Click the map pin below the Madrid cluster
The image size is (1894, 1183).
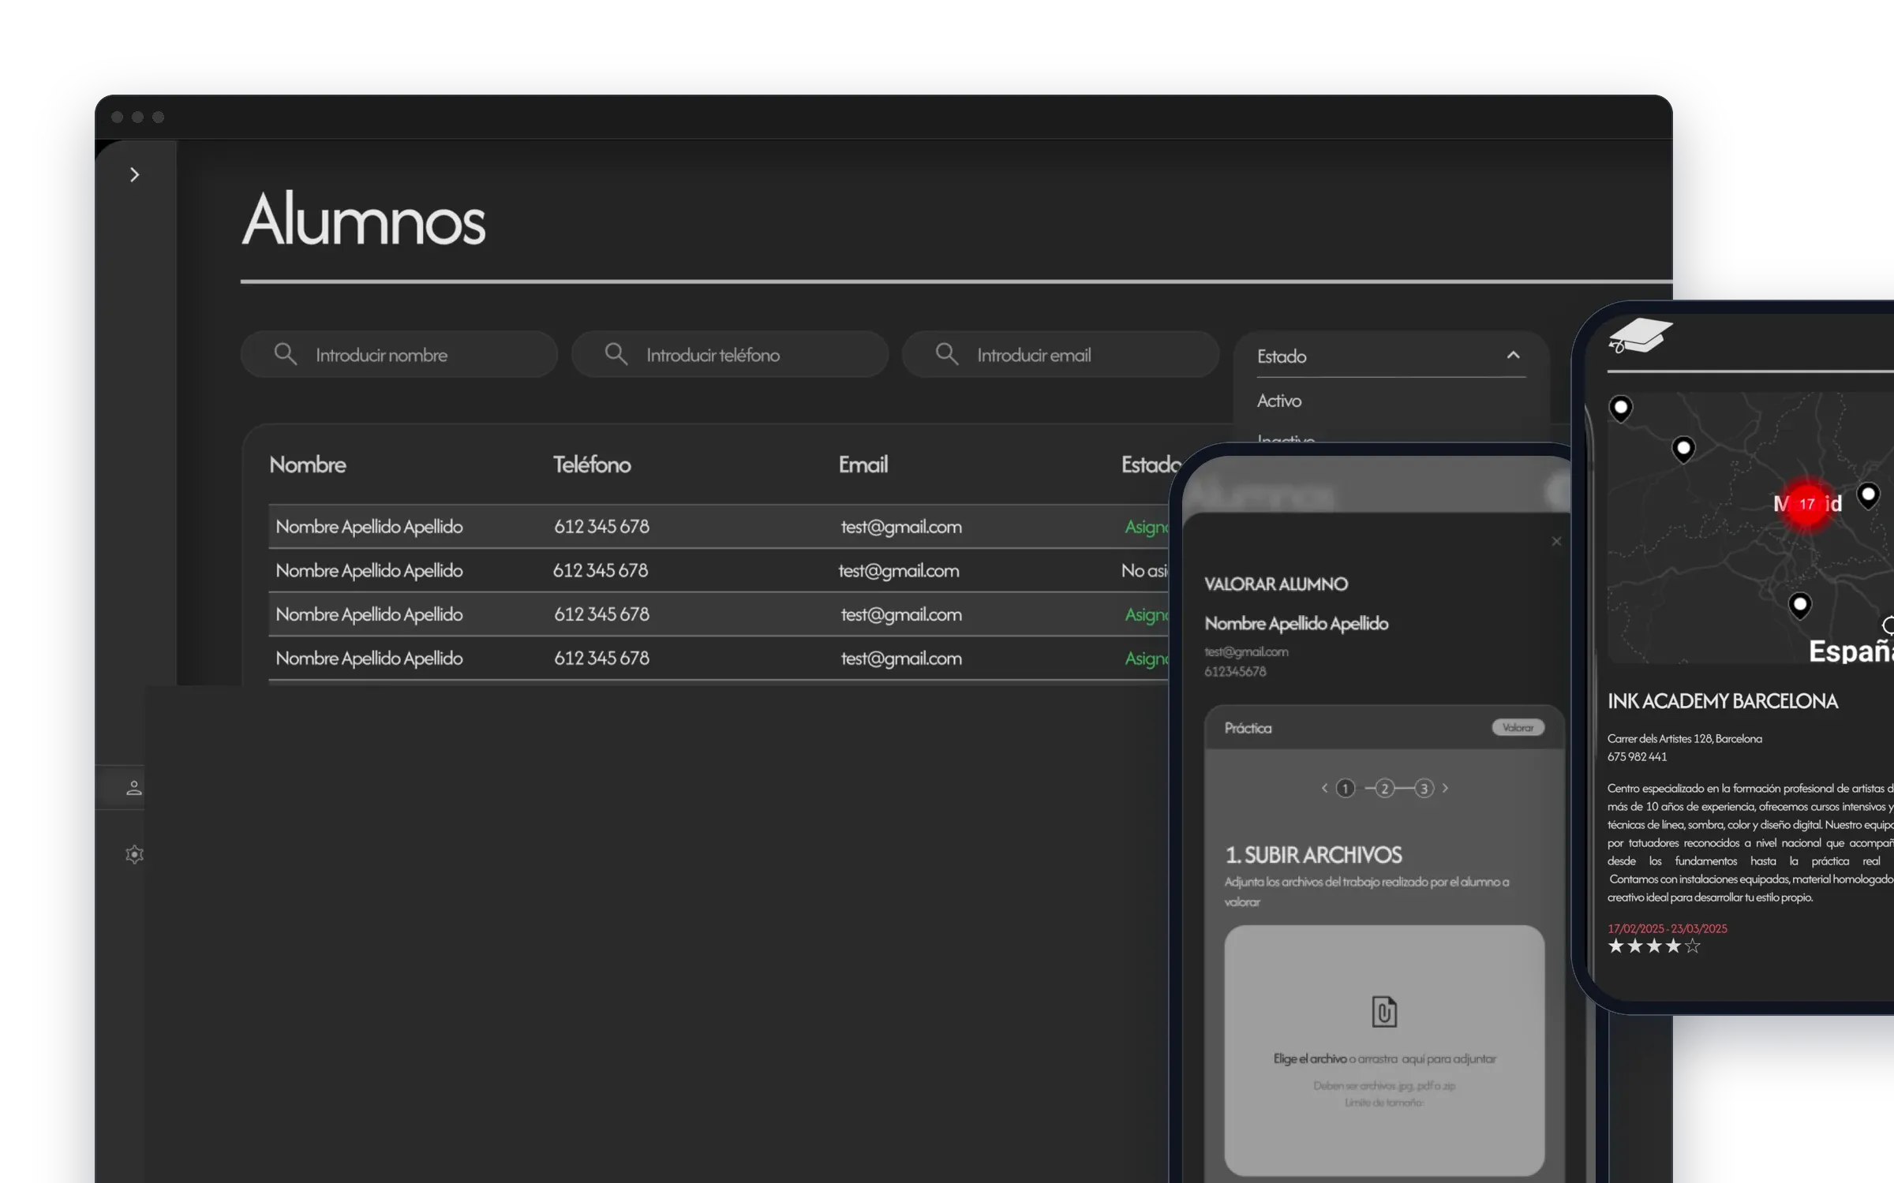[1799, 606]
